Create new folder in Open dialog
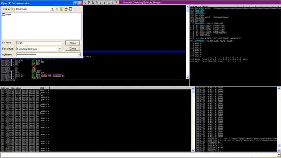Viewport: 281px width, 158px height. pyautogui.click(x=66, y=9)
